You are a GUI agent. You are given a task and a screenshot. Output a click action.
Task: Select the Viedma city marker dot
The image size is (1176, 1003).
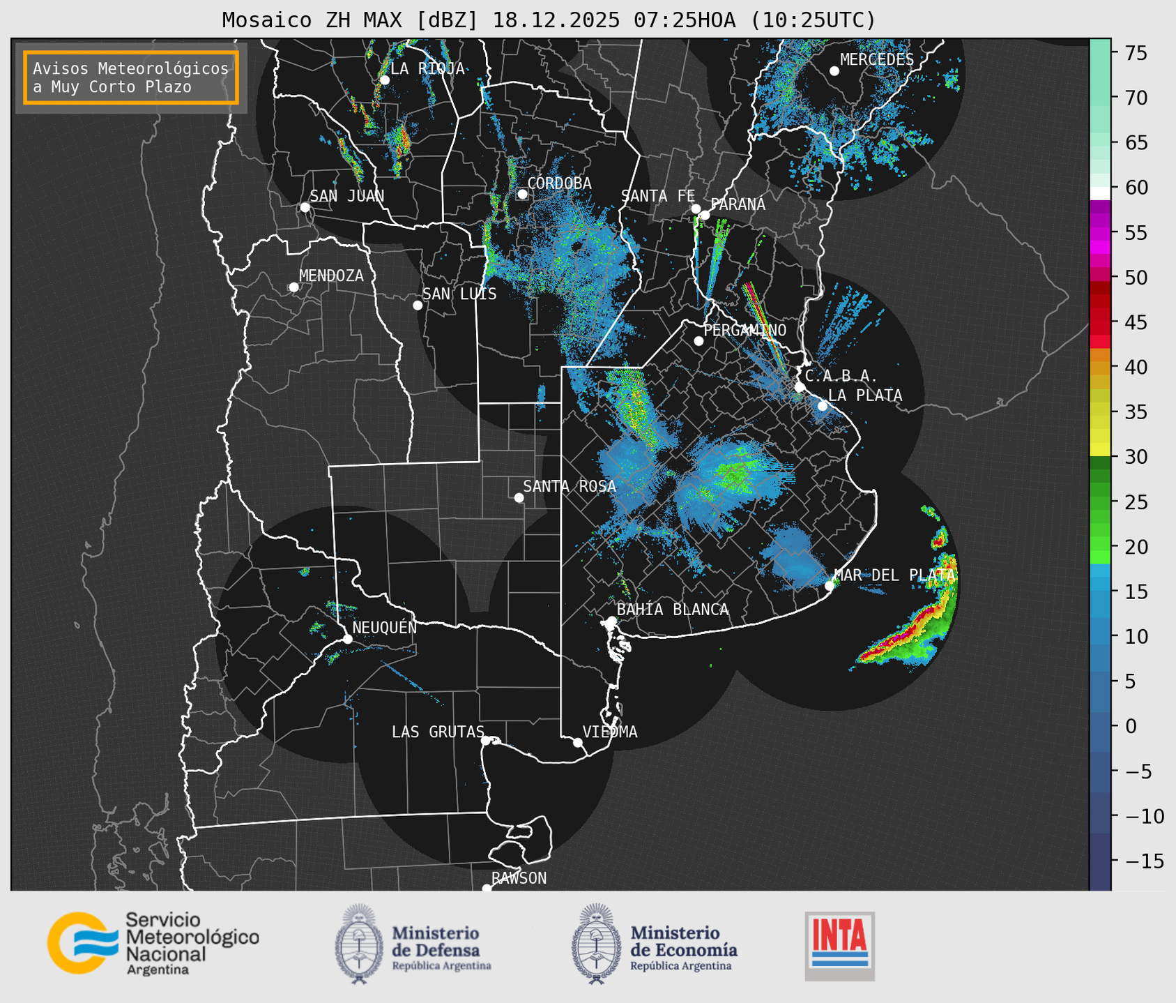[578, 742]
